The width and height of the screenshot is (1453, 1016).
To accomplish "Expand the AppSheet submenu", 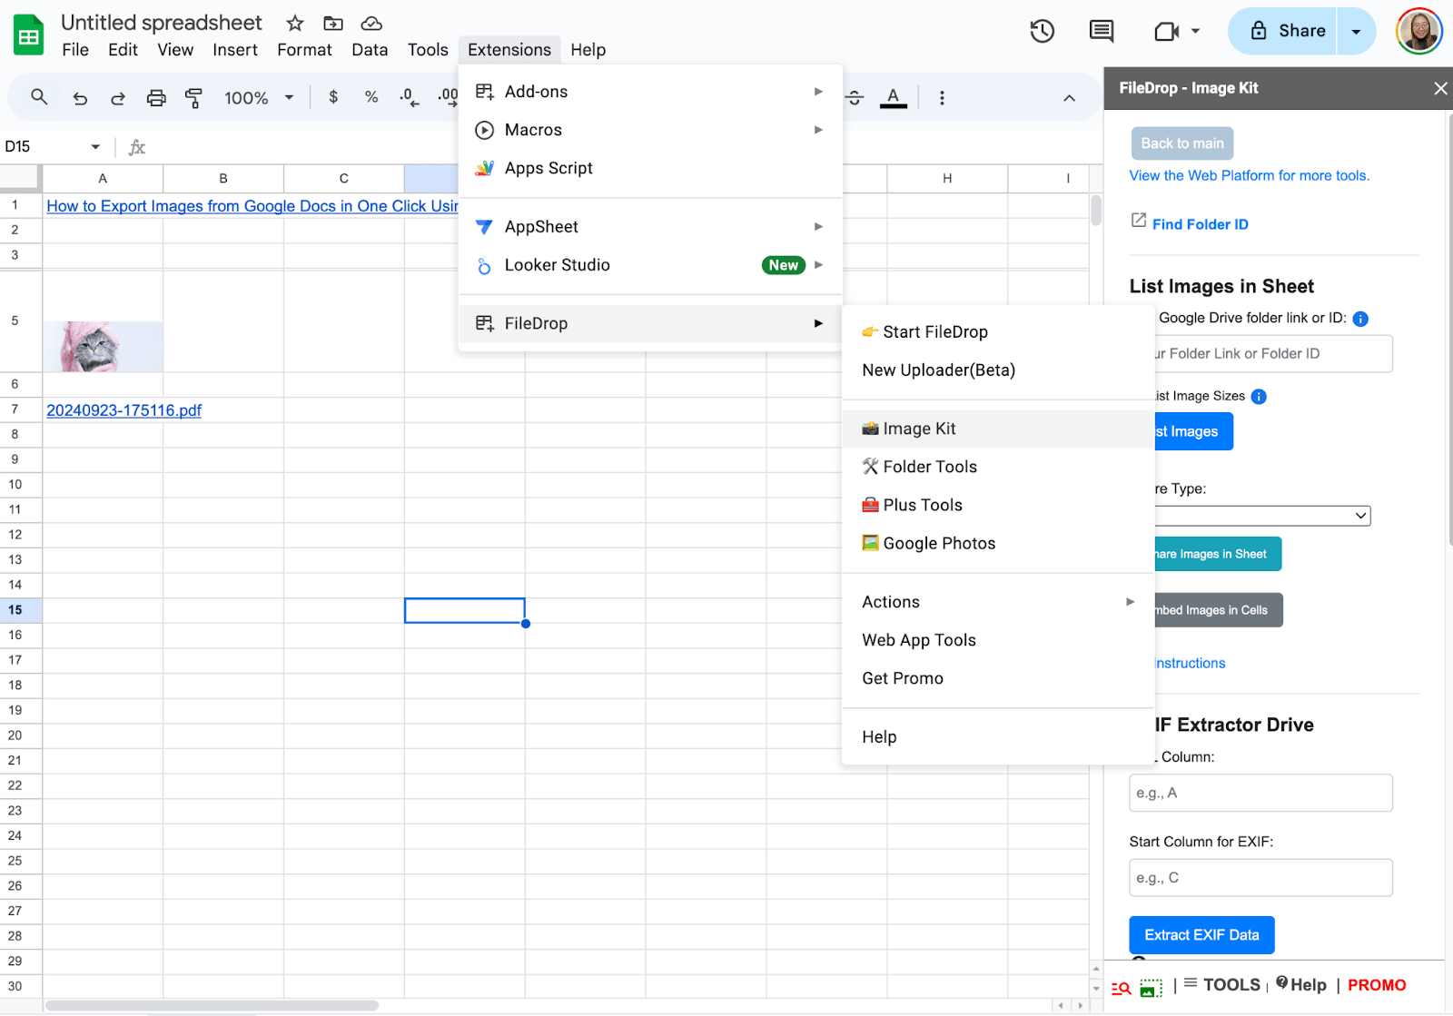I will point(649,227).
